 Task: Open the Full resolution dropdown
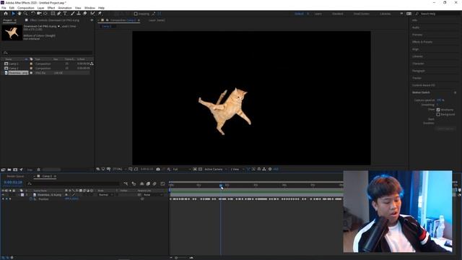(x=181, y=169)
